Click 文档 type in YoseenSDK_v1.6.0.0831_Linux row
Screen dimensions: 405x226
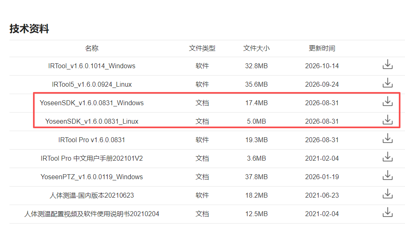(202, 122)
